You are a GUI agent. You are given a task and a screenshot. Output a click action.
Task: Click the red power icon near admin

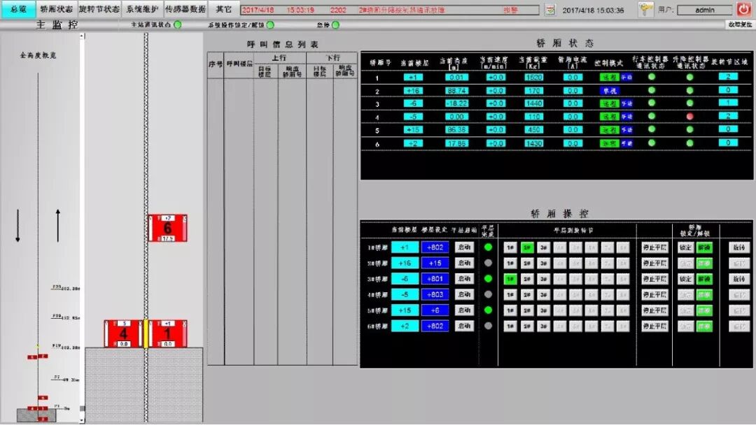click(743, 10)
